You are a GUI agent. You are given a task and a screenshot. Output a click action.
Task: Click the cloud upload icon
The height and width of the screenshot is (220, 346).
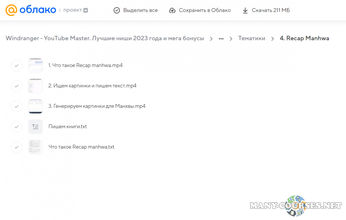(172, 10)
